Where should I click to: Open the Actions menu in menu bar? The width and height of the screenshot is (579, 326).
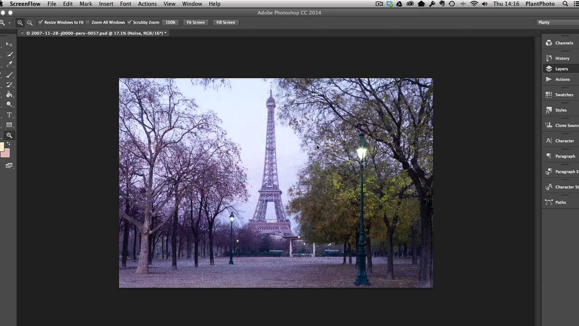pos(147,4)
